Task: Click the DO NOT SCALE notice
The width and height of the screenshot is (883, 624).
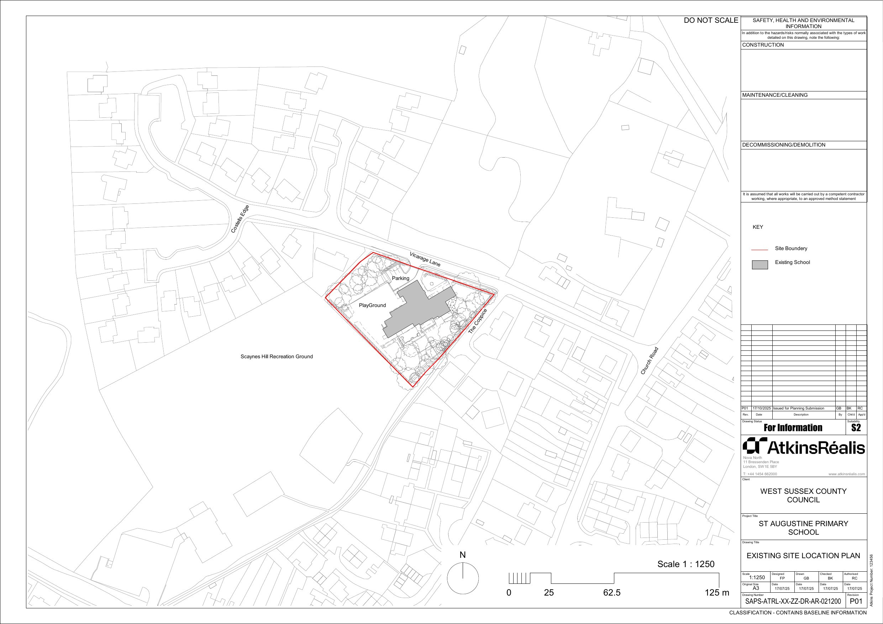Action: tap(711, 20)
